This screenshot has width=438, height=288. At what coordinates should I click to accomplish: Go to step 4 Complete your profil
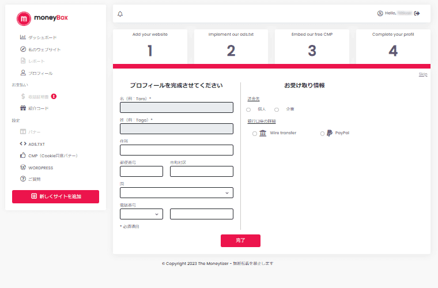point(393,46)
